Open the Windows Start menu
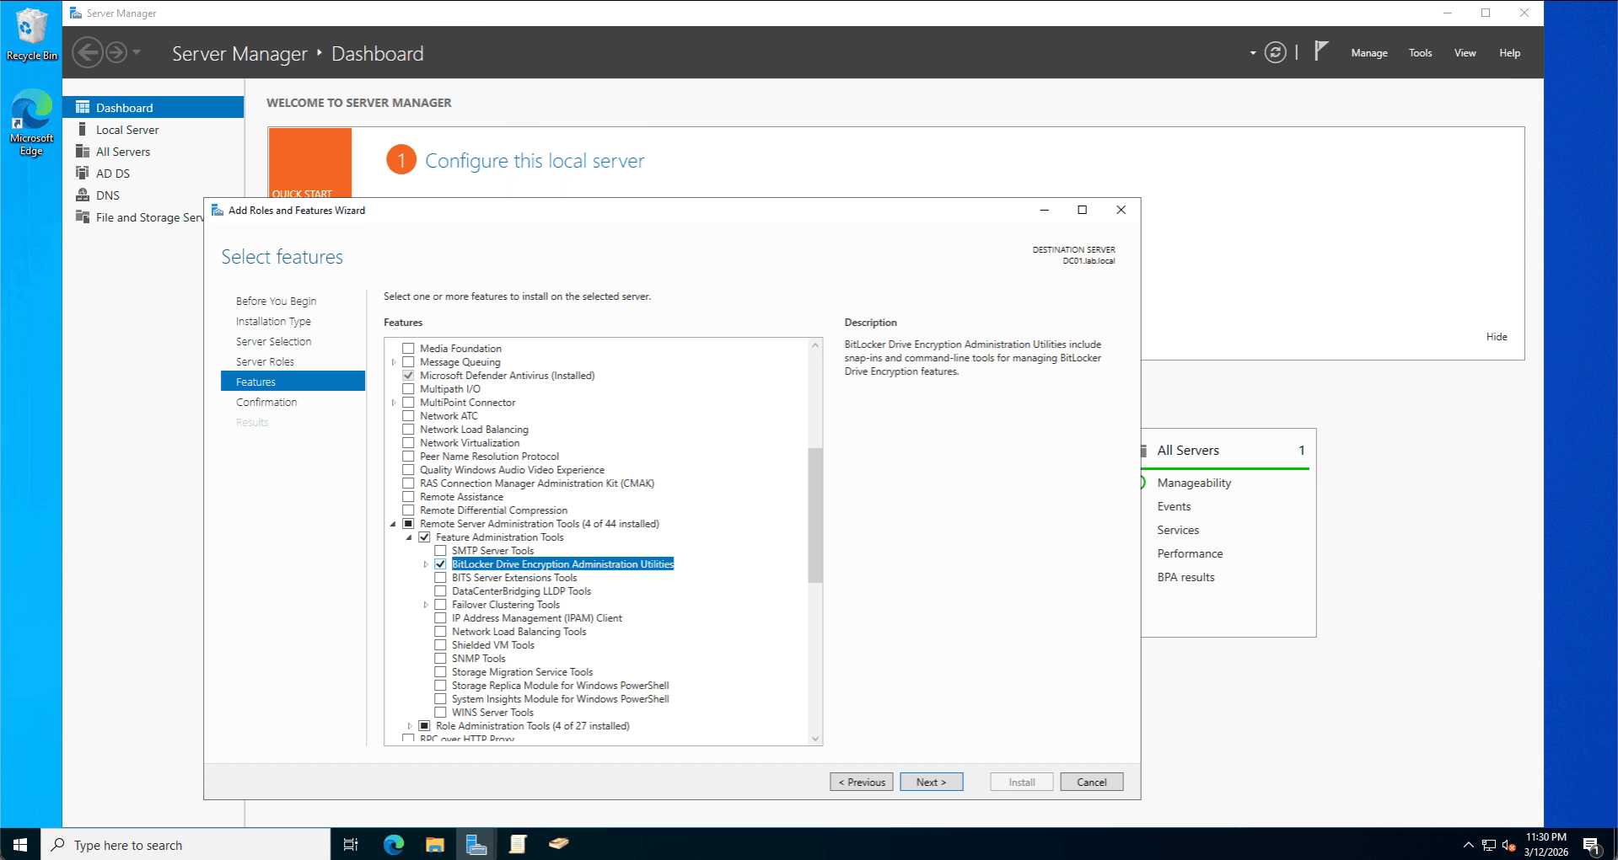1618x860 pixels. tap(20, 844)
